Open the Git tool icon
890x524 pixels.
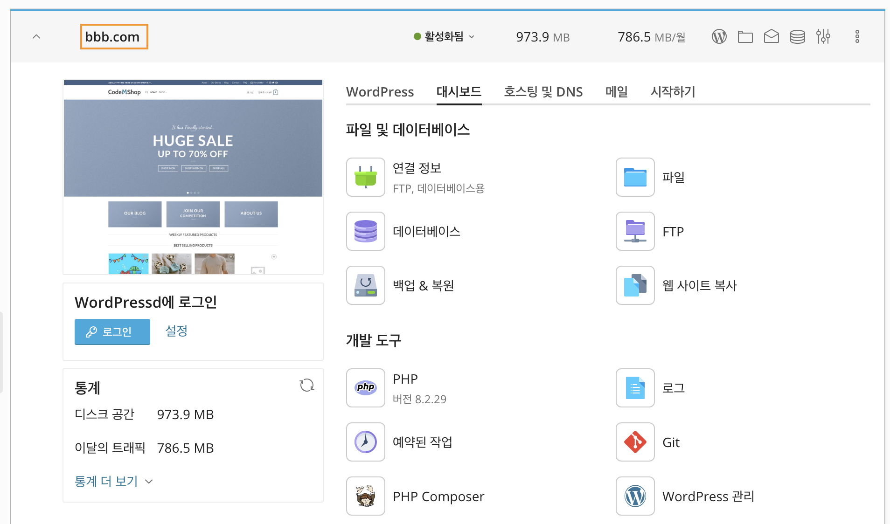pyautogui.click(x=635, y=442)
